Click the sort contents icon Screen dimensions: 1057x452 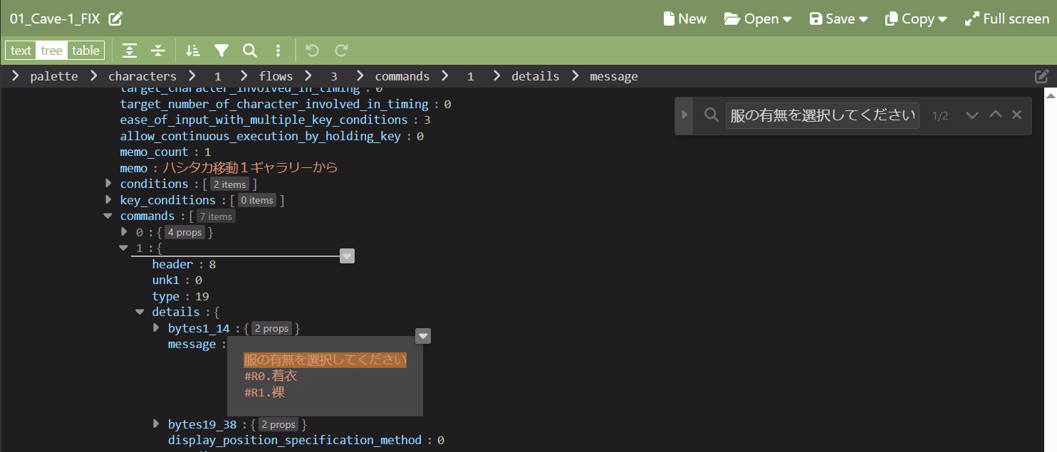[x=193, y=51]
